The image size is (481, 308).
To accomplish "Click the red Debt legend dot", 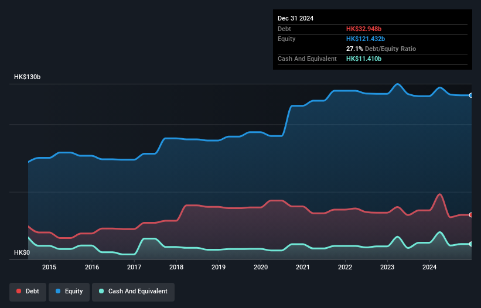I will tap(19, 291).
